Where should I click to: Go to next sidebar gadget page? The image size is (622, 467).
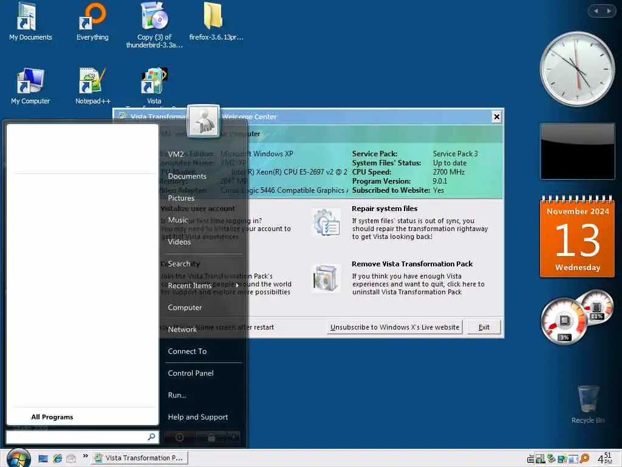(609, 11)
